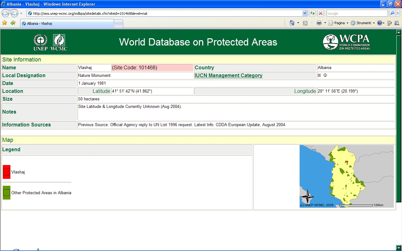Click the Vlashaj name value cell
This screenshot has width=402, height=251.
click(x=94, y=67)
